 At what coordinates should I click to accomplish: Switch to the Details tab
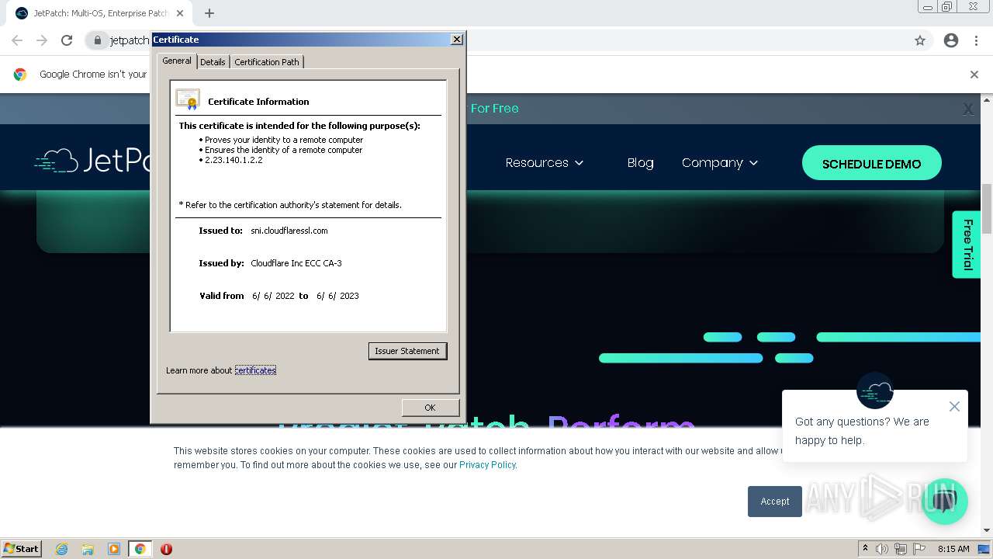213,62
